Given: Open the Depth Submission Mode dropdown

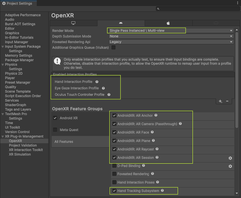Looking at the screenshot, I should (171, 36).
